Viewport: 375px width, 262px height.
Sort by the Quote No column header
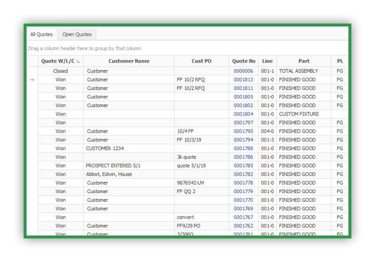243,61
